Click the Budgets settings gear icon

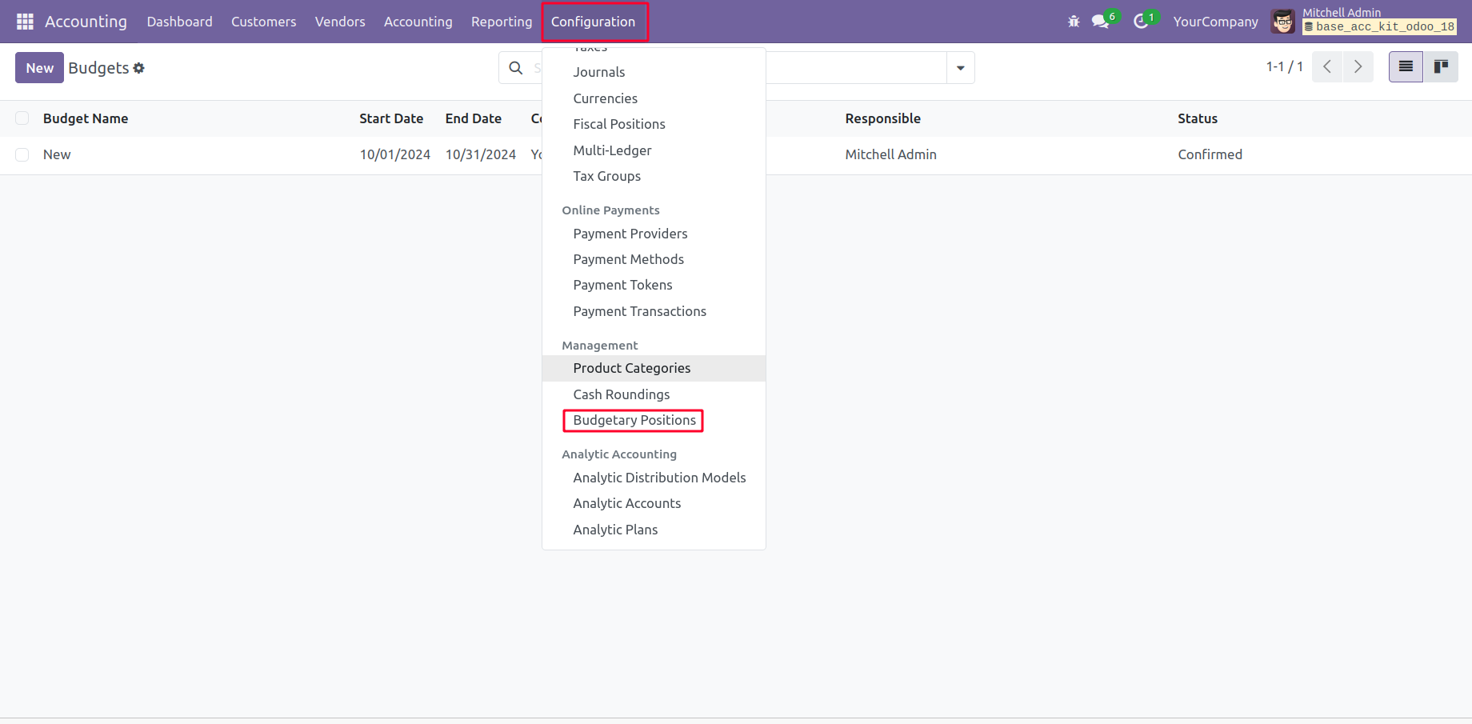[139, 68]
